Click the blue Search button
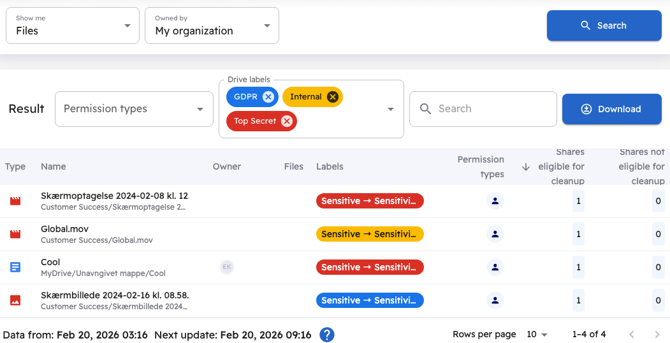This screenshot has height=343, width=670. pos(604,26)
